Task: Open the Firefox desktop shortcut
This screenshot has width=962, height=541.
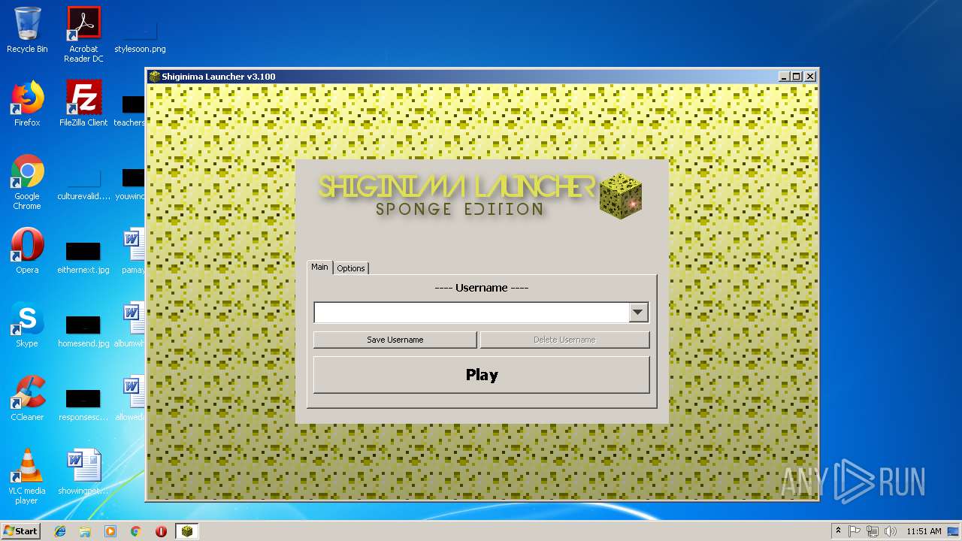Action: (x=27, y=104)
